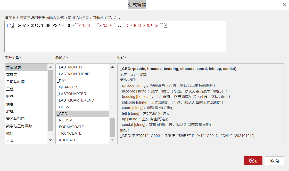The width and height of the screenshot is (289, 171).
Task: Click the function type list down arrow
Action: 51,140
